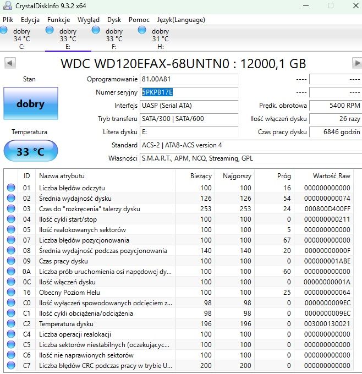
Task: Click status icon of attribute 08
Action: [x=11, y=250]
